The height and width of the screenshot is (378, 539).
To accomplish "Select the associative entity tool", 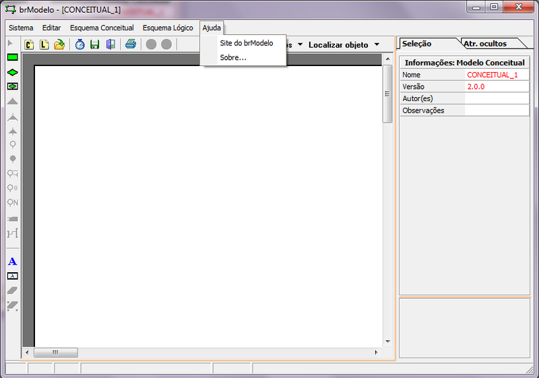I will [12, 86].
